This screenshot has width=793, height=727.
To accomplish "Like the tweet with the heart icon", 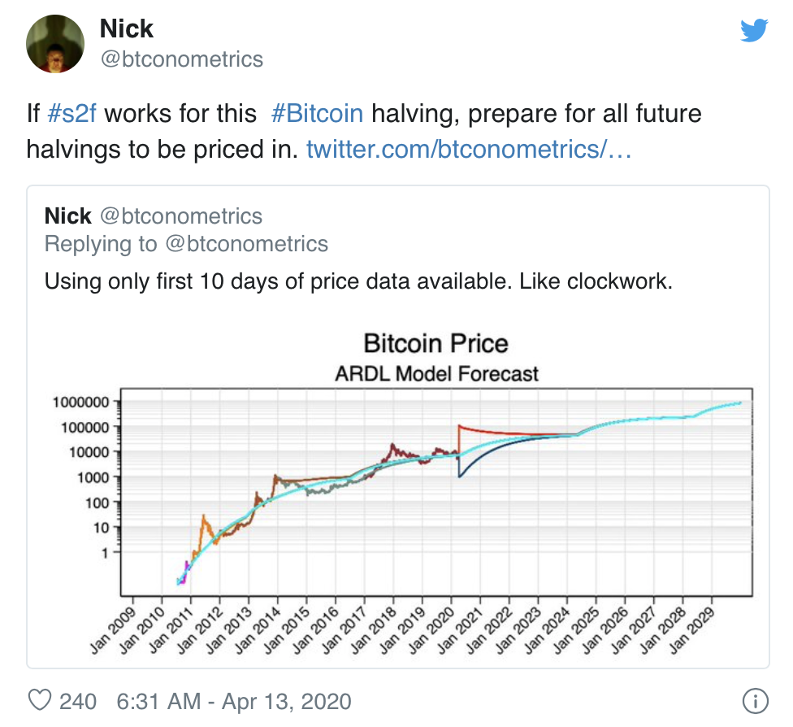I will pos(40,701).
